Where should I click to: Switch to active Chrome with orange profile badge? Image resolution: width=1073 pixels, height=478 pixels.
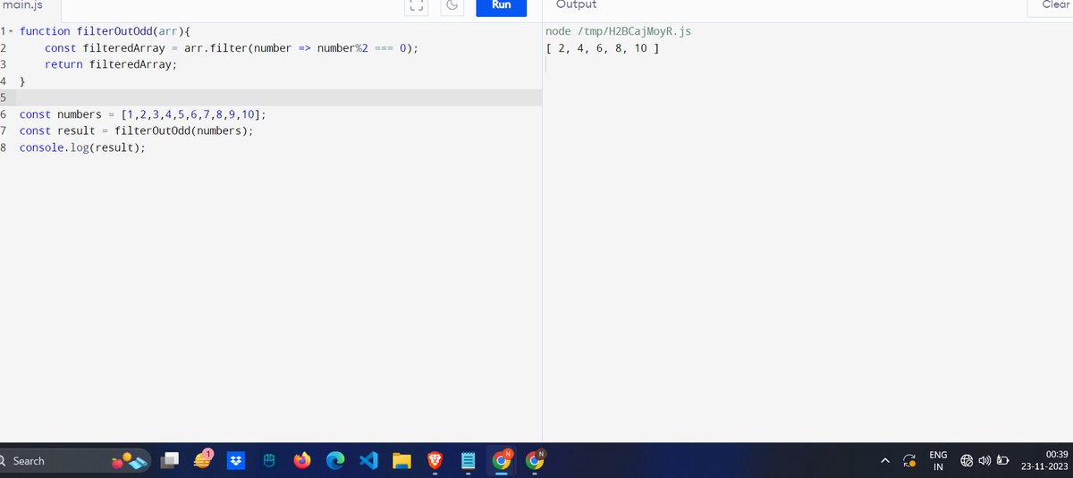click(502, 460)
